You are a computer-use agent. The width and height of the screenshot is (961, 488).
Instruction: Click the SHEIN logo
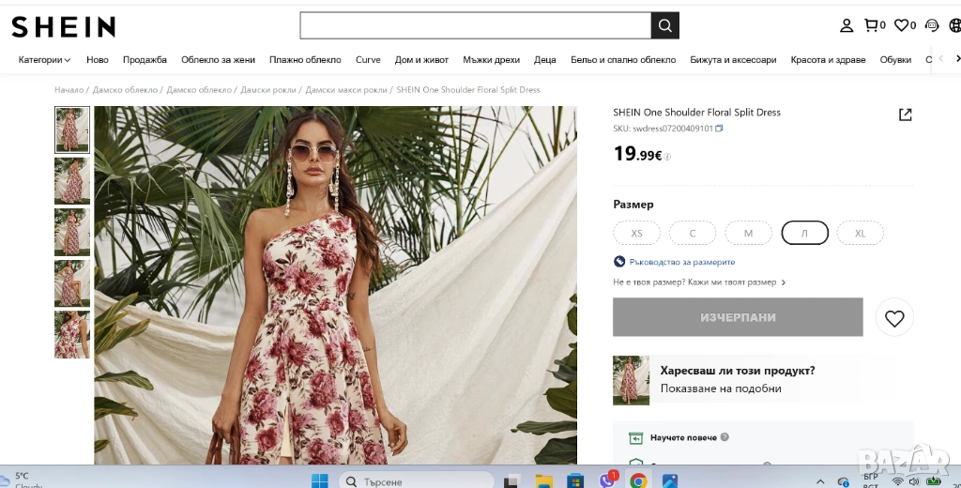click(63, 26)
